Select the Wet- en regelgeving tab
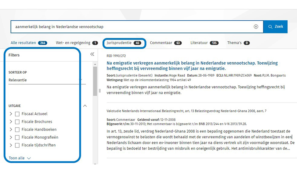Viewport: 297px width, 173px height. click(x=77, y=43)
